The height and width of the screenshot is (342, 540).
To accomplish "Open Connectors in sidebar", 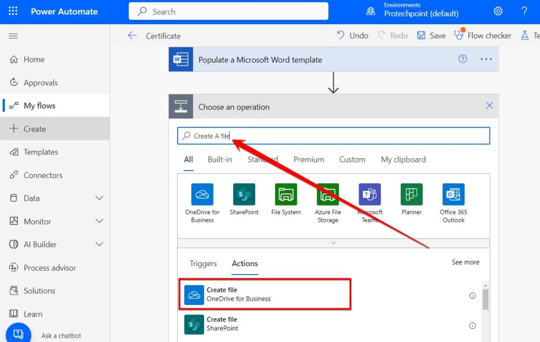I will tap(55, 175).
